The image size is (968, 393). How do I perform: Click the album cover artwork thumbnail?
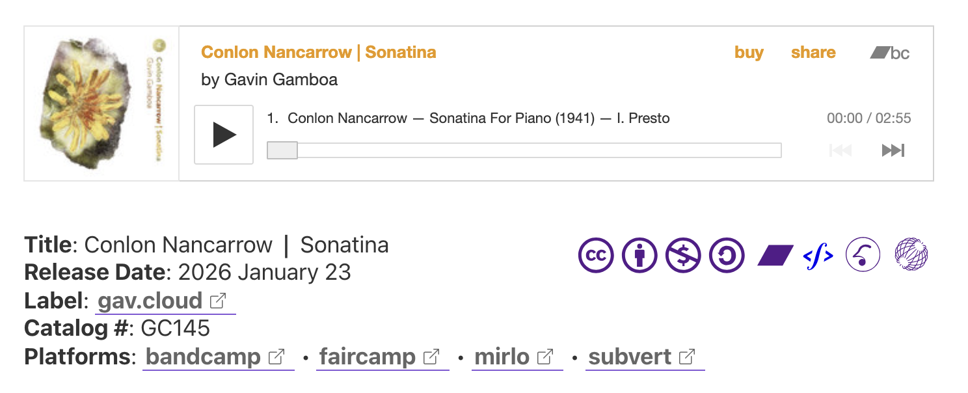(101, 103)
